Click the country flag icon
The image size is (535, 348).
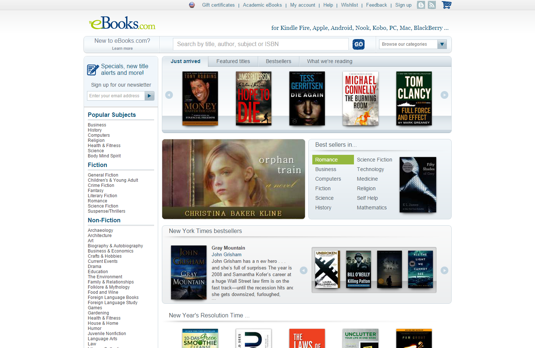click(x=191, y=5)
